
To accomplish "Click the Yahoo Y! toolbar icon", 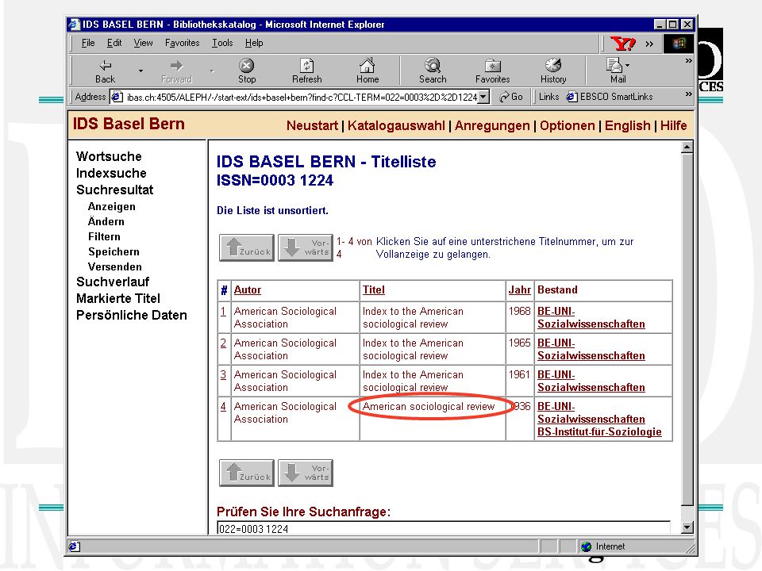I will (623, 44).
